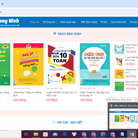Launch Microsoft Store from the taskbar

[45, 134]
